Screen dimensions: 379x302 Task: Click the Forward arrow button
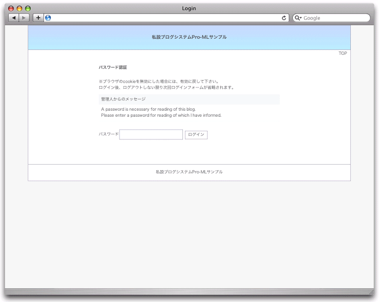click(24, 18)
